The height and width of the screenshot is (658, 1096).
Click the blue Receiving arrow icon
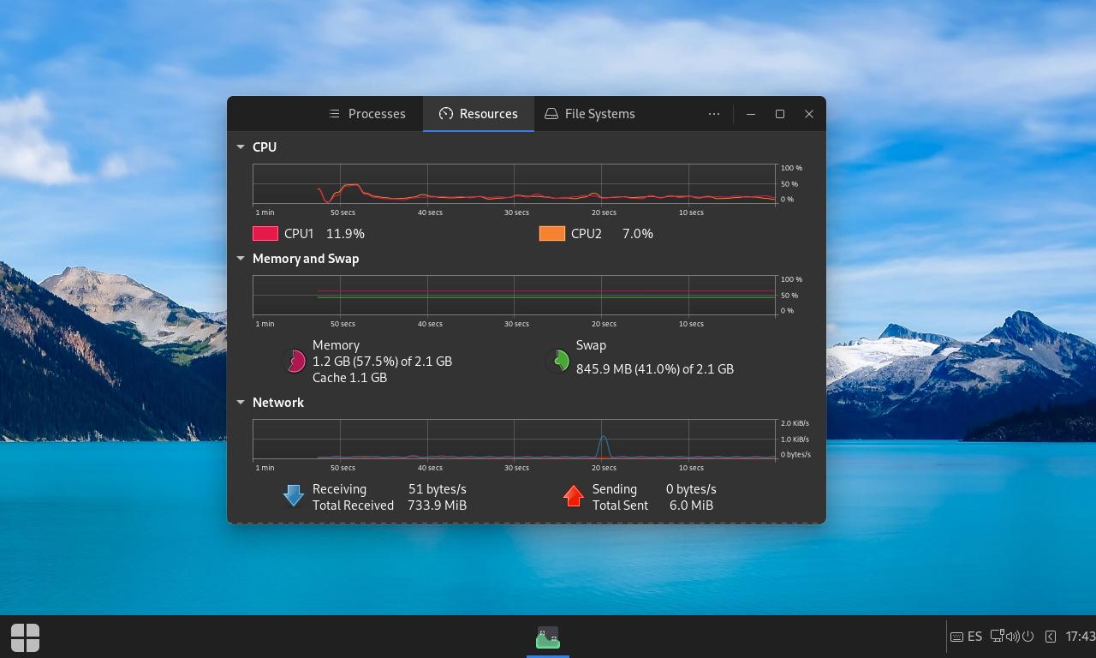click(294, 496)
